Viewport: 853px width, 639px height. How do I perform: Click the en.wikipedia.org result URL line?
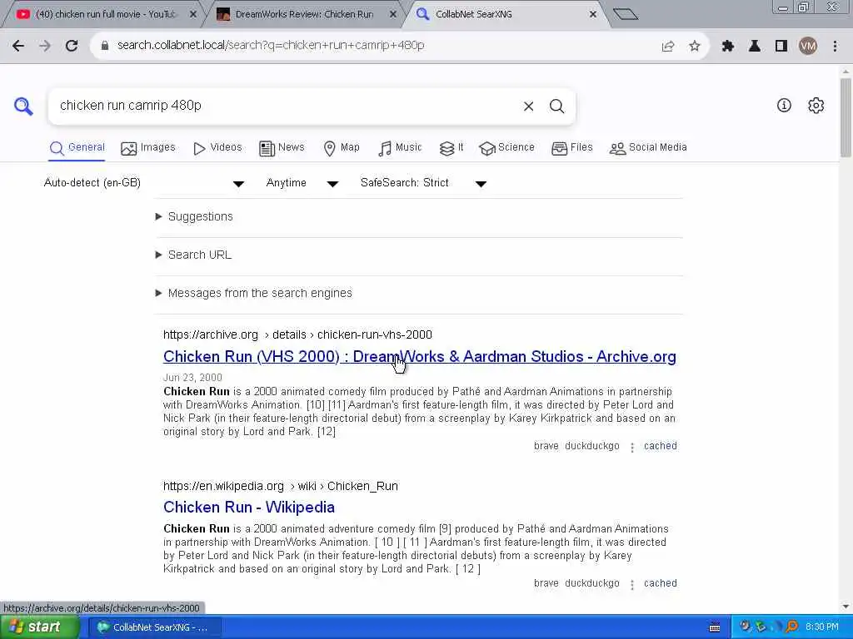[x=281, y=486]
